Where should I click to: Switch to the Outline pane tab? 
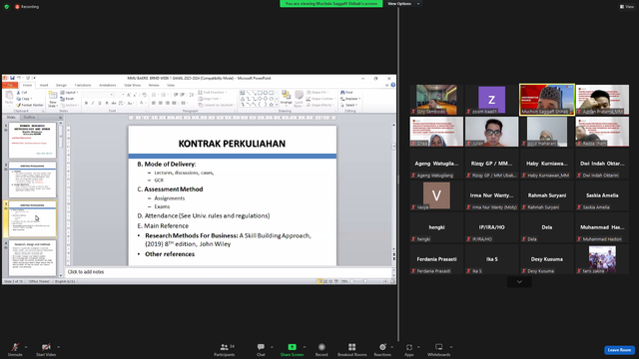(x=29, y=118)
